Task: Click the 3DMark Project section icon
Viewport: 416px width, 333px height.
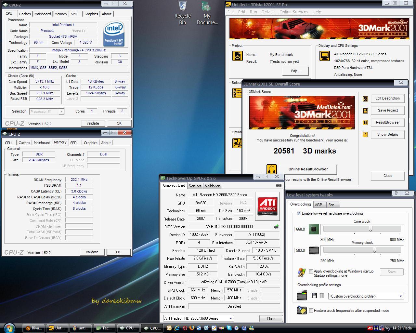Action: (237, 56)
